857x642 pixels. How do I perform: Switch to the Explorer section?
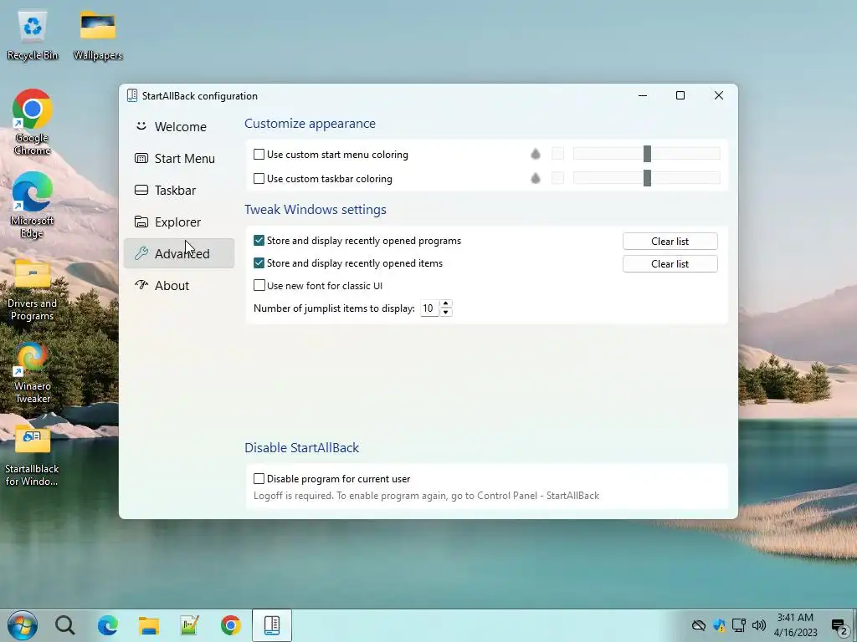pyautogui.click(x=179, y=222)
